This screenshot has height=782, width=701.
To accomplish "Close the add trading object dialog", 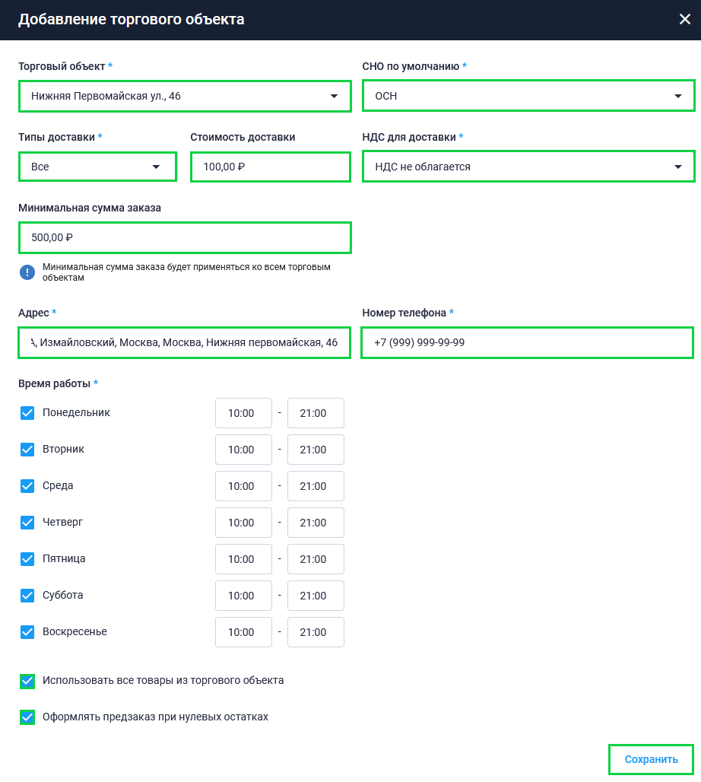I will (684, 20).
